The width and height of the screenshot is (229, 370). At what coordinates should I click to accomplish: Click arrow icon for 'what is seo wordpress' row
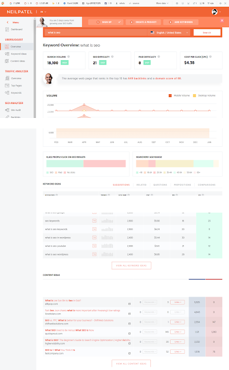[94, 254]
